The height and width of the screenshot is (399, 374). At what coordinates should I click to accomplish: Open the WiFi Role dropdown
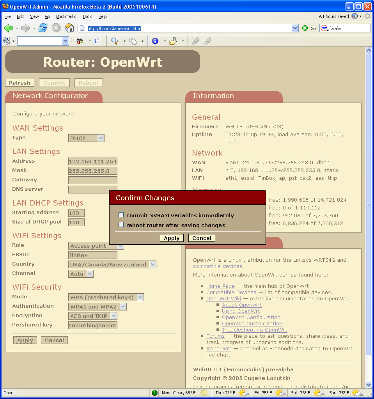[x=96, y=246]
